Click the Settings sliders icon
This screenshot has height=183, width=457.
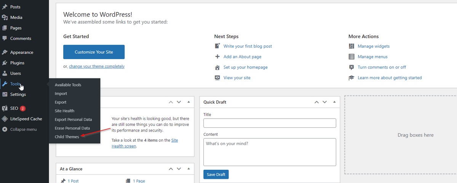5,94
